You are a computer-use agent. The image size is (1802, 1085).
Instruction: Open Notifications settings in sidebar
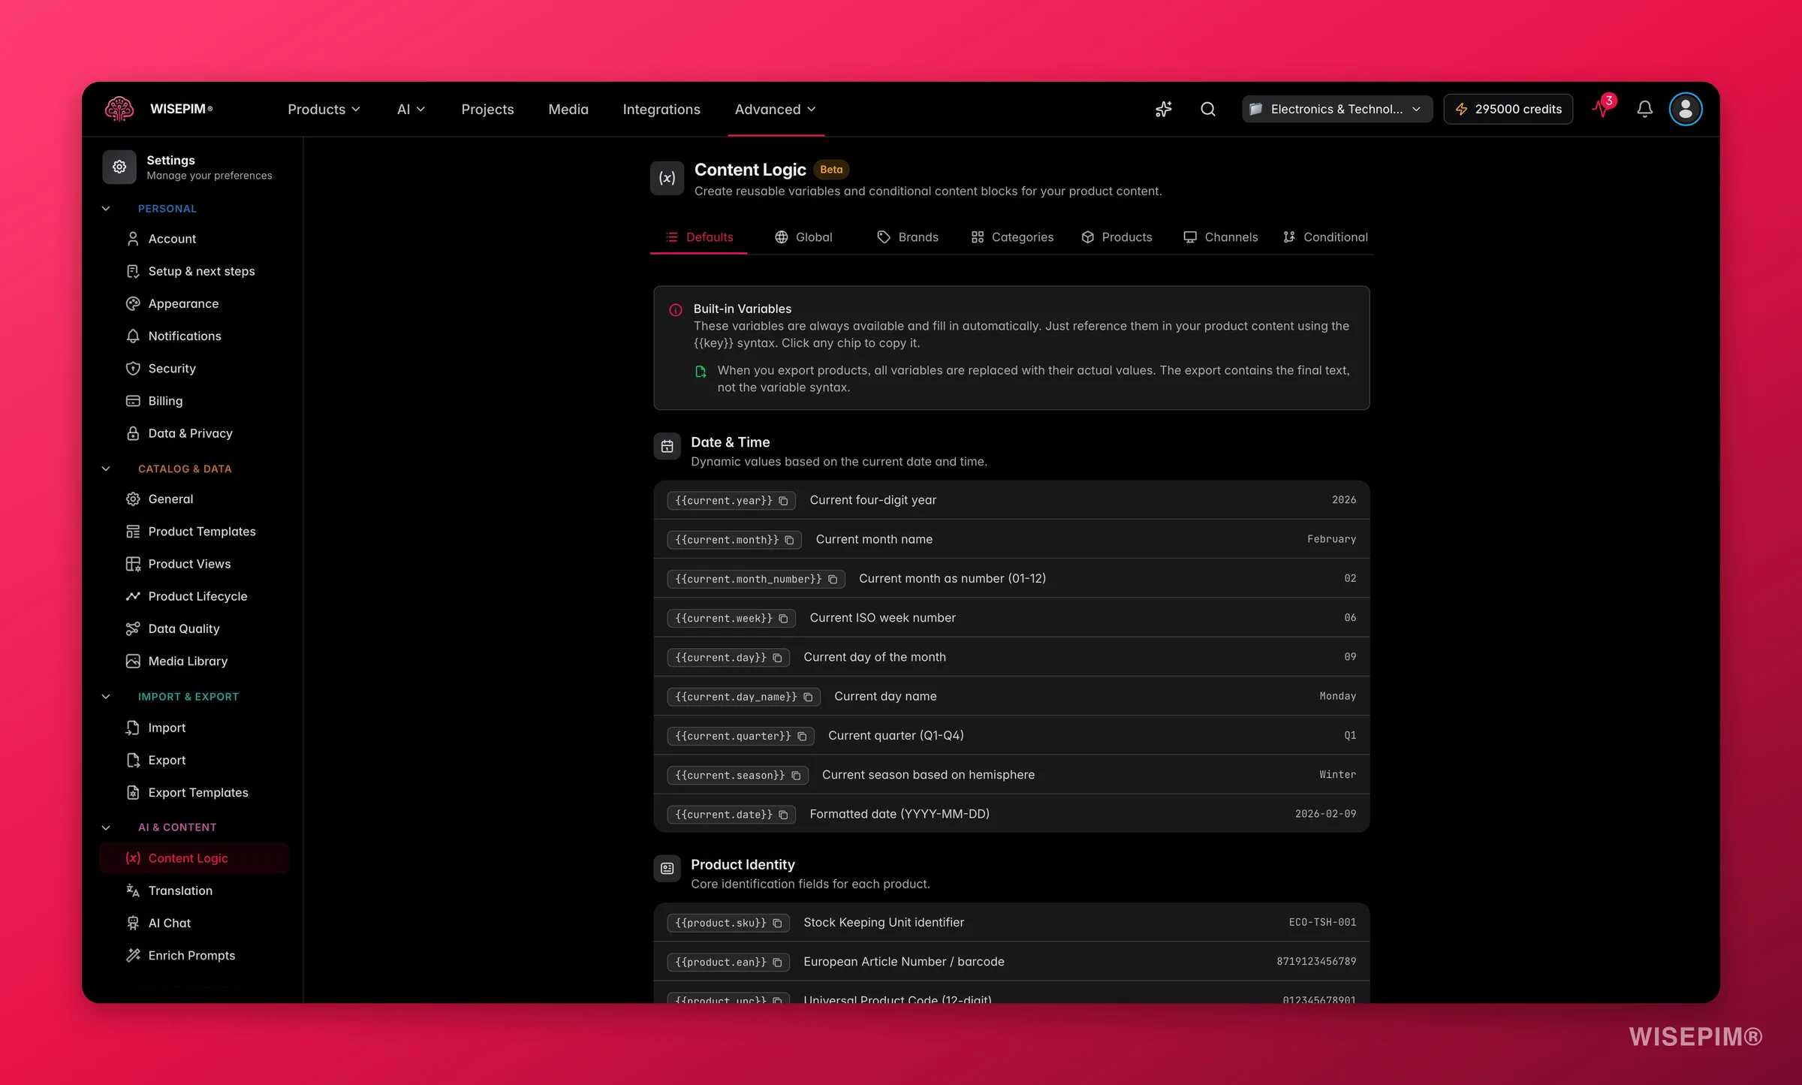(194, 336)
